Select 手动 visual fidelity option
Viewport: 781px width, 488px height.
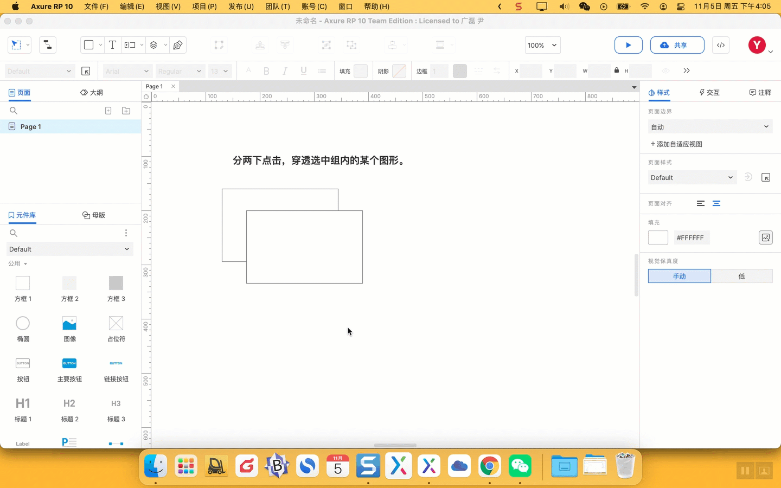pos(680,276)
